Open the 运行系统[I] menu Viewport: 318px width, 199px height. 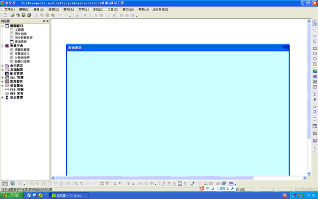tap(160, 9)
